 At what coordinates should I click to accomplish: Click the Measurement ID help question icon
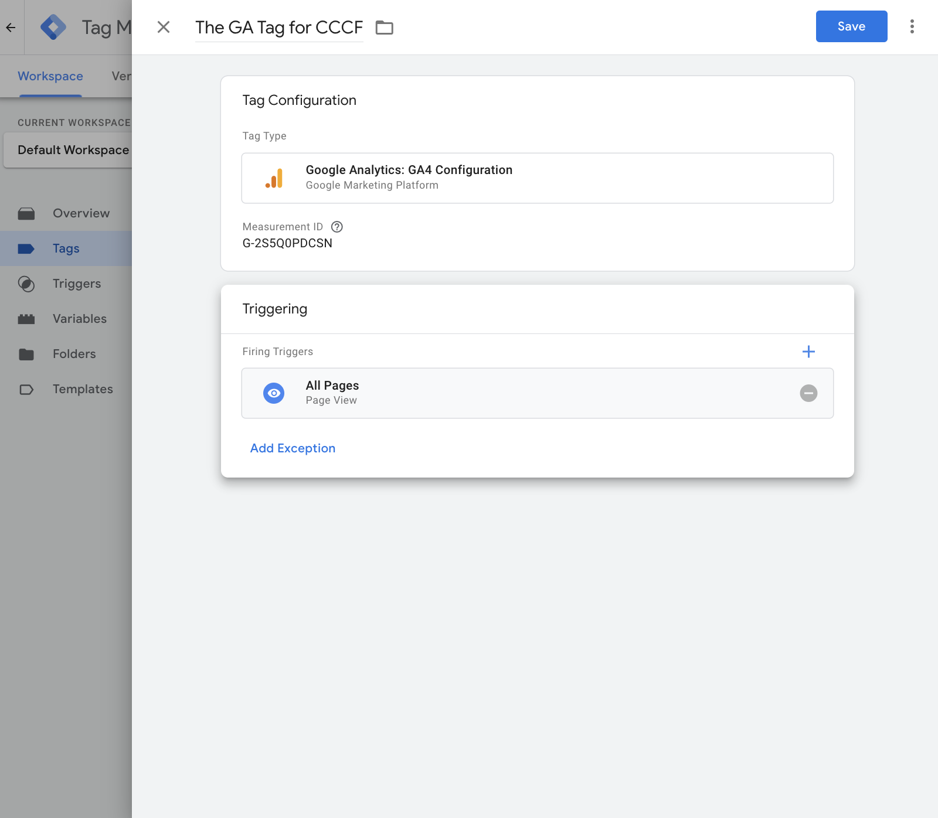point(337,227)
